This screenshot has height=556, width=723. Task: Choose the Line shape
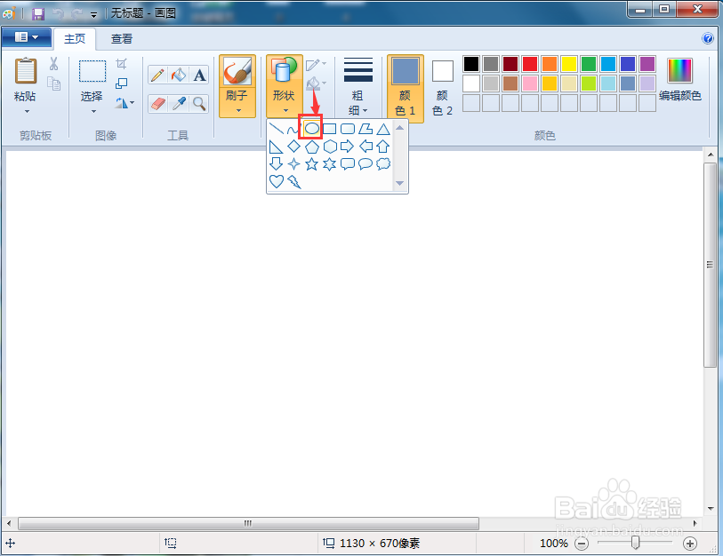(x=277, y=129)
